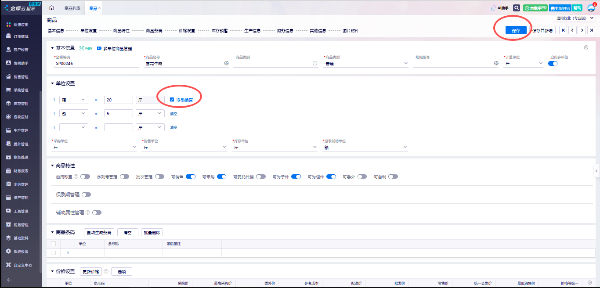The width and height of the screenshot is (600, 288).
Task: Open the global search magnifier icon
Action: (x=517, y=8)
